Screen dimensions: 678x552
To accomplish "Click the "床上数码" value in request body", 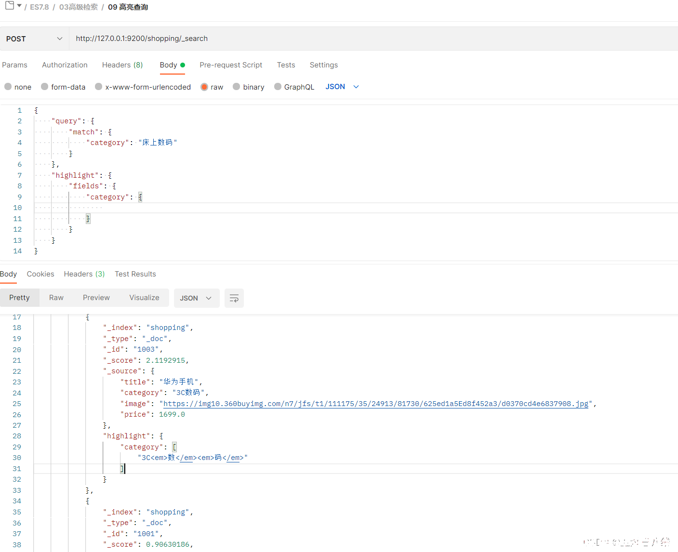I will [x=158, y=143].
